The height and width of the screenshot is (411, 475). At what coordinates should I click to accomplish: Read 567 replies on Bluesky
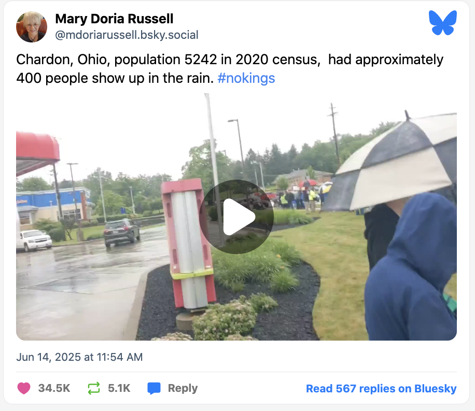coord(381,388)
